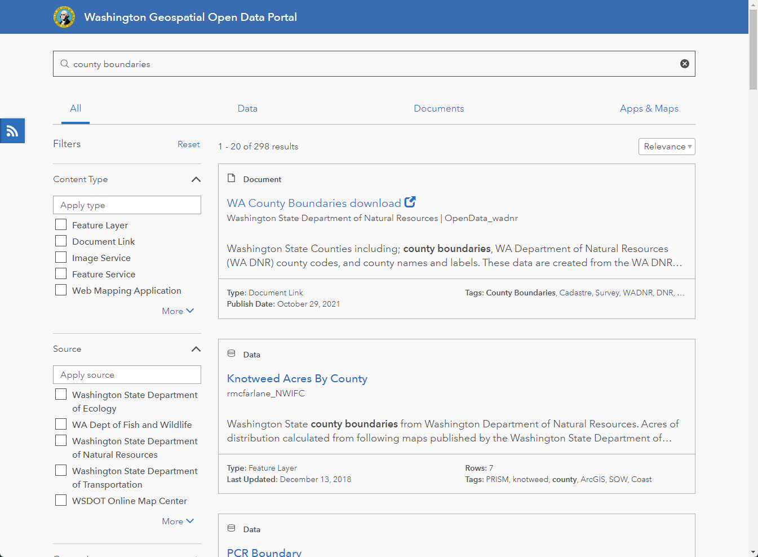
Task: Click the Data icon on PCR Boundary result
Action: click(231, 528)
